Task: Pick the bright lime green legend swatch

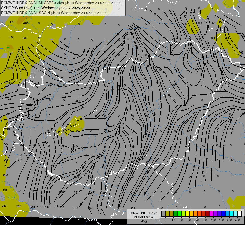Action: (x=179, y=214)
